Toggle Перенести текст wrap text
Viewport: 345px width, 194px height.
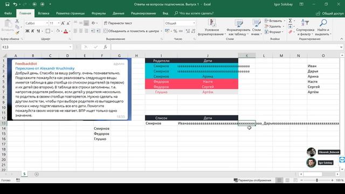point(118,23)
